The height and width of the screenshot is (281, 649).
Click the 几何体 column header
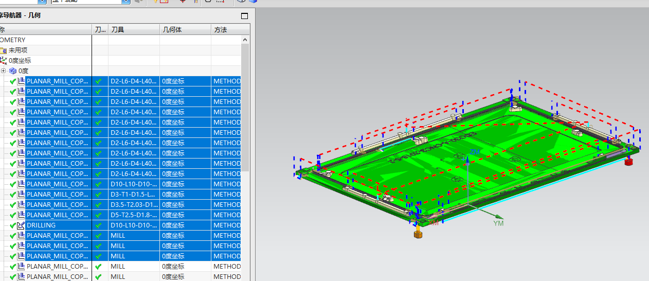pyautogui.click(x=185, y=30)
